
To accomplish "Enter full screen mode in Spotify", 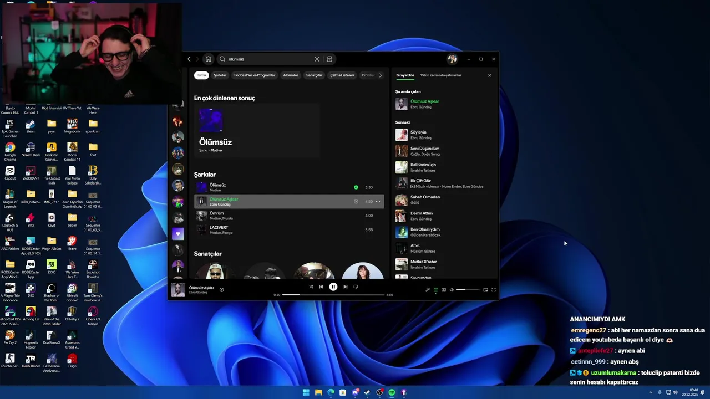I will pyautogui.click(x=494, y=290).
